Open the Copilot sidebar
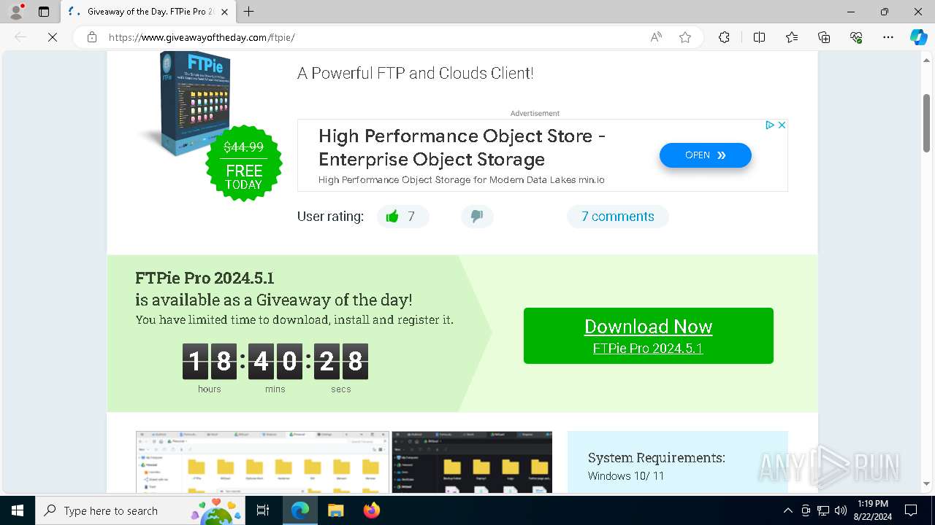This screenshot has width=935, height=525. point(918,37)
